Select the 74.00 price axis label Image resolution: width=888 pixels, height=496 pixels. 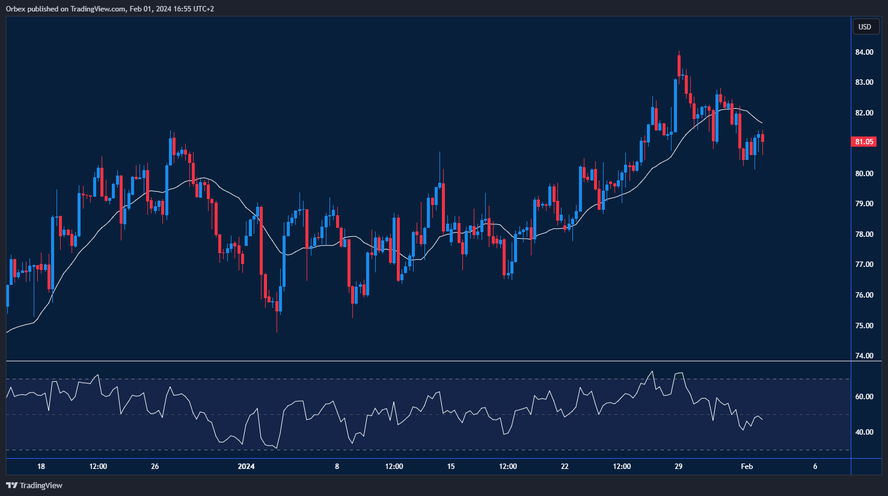(865, 356)
